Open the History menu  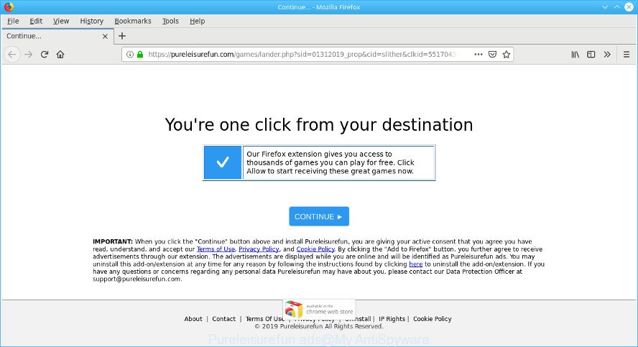91,21
